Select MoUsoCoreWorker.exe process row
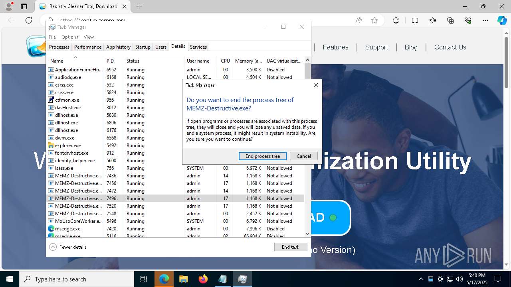 pyautogui.click(x=176, y=221)
